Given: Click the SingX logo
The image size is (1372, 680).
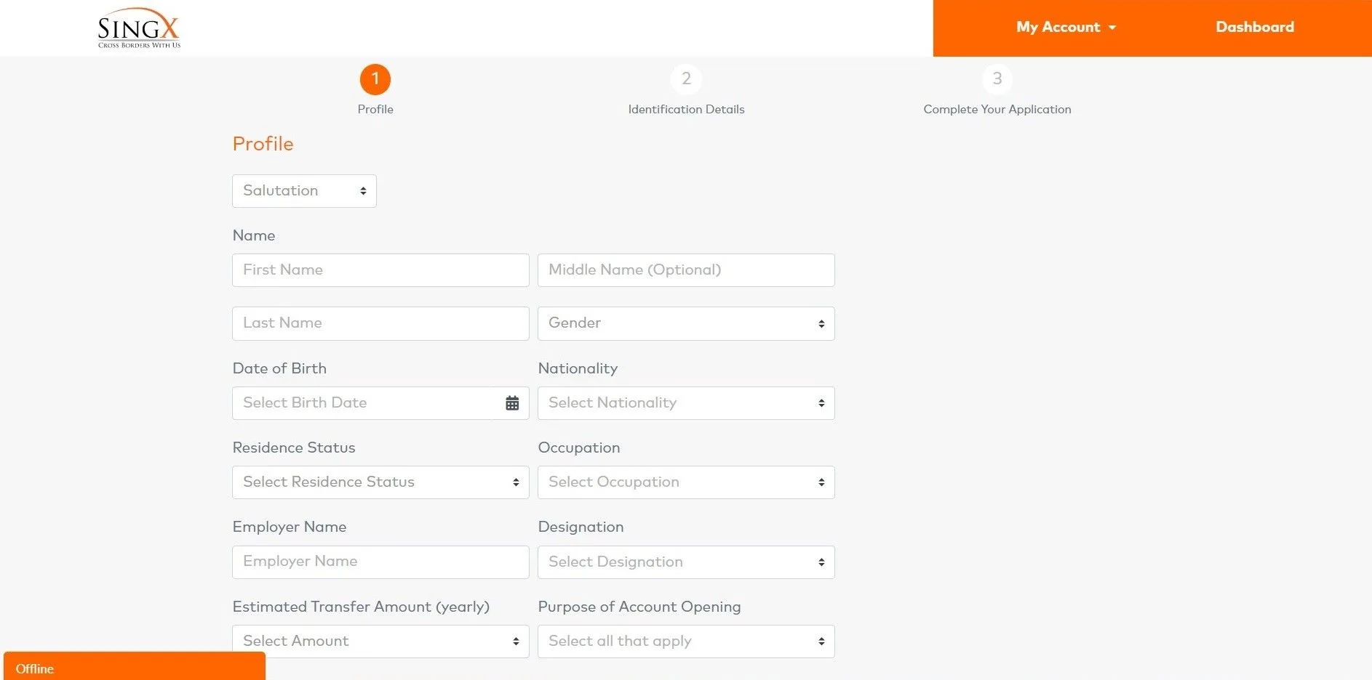Looking at the screenshot, I should coord(138,29).
